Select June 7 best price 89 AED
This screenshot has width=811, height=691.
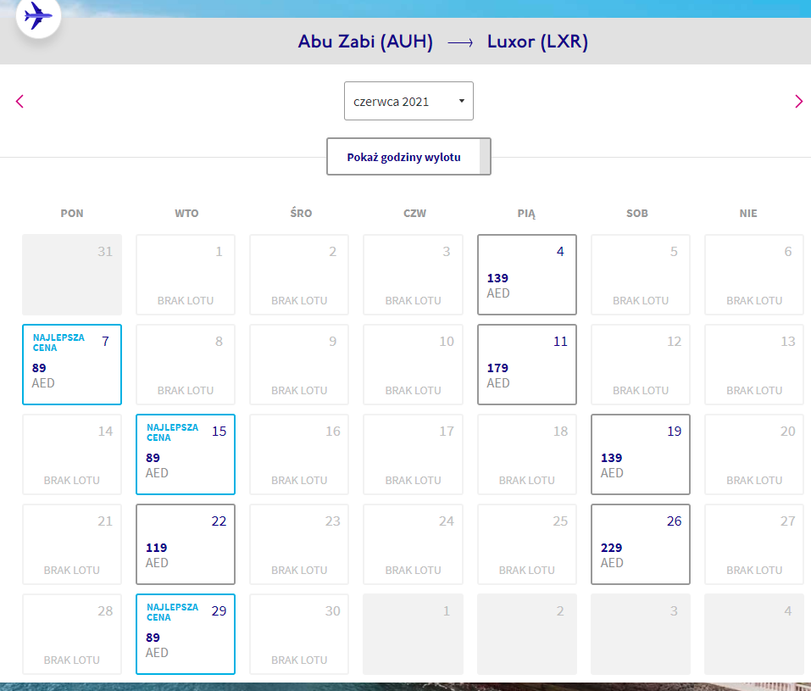[x=72, y=365]
